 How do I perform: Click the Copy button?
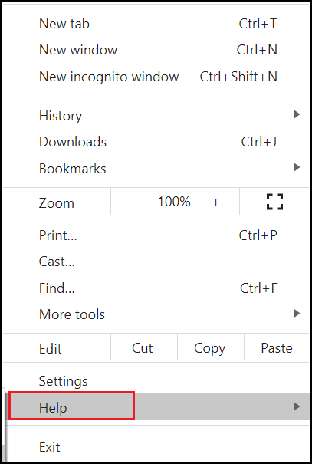click(211, 348)
